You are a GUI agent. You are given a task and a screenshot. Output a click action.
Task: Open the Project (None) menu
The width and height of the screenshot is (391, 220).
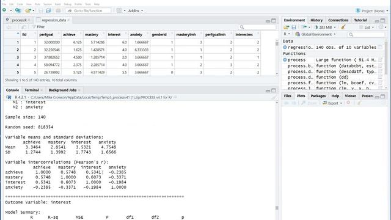372,11
